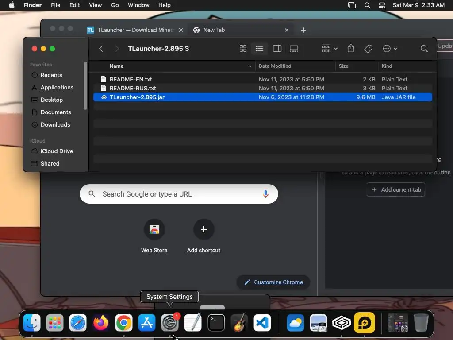Screen dimensions: 453x340
Task: Open the Window menu
Action: coord(138,5)
